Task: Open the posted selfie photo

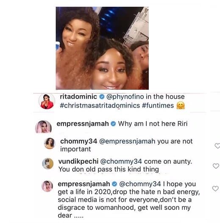Action: (x=102, y=48)
